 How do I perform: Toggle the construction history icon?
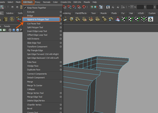pyautogui.click(x=101, y=7)
